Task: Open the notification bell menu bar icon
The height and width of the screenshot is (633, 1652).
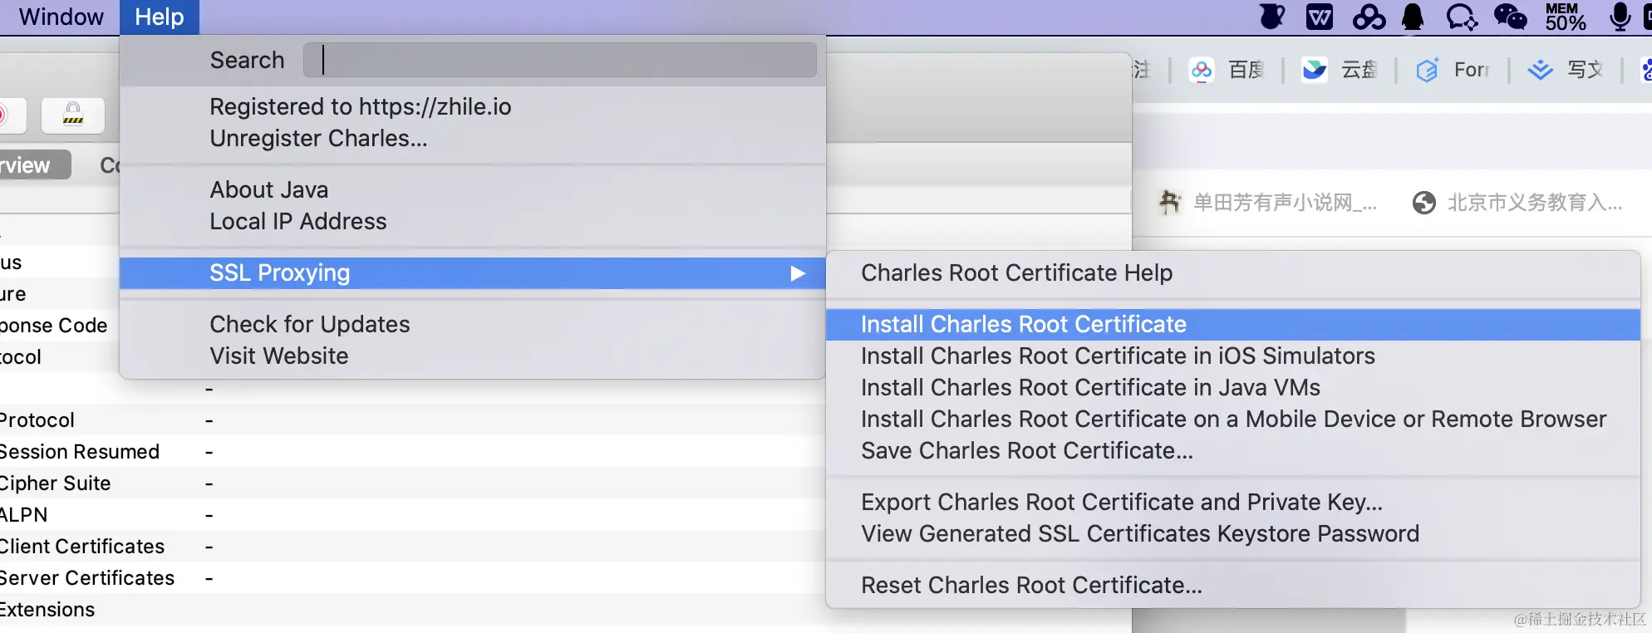Action: click(x=1413, y=17)
